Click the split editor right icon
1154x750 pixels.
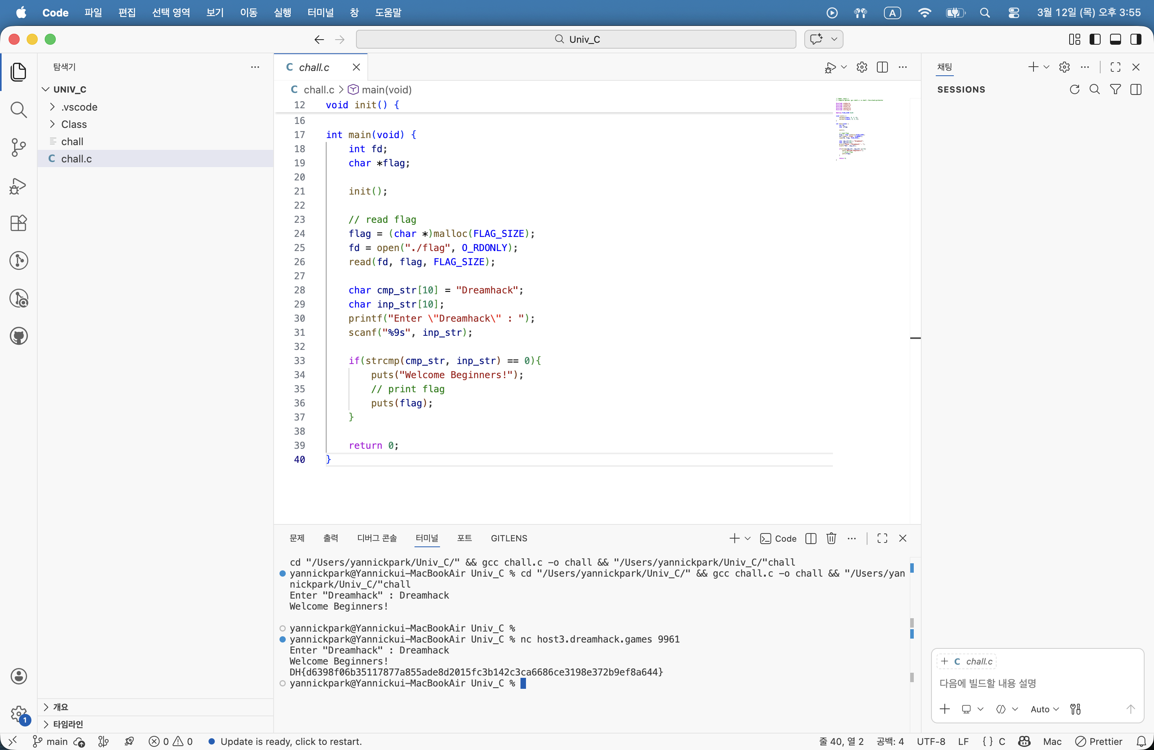882,67
